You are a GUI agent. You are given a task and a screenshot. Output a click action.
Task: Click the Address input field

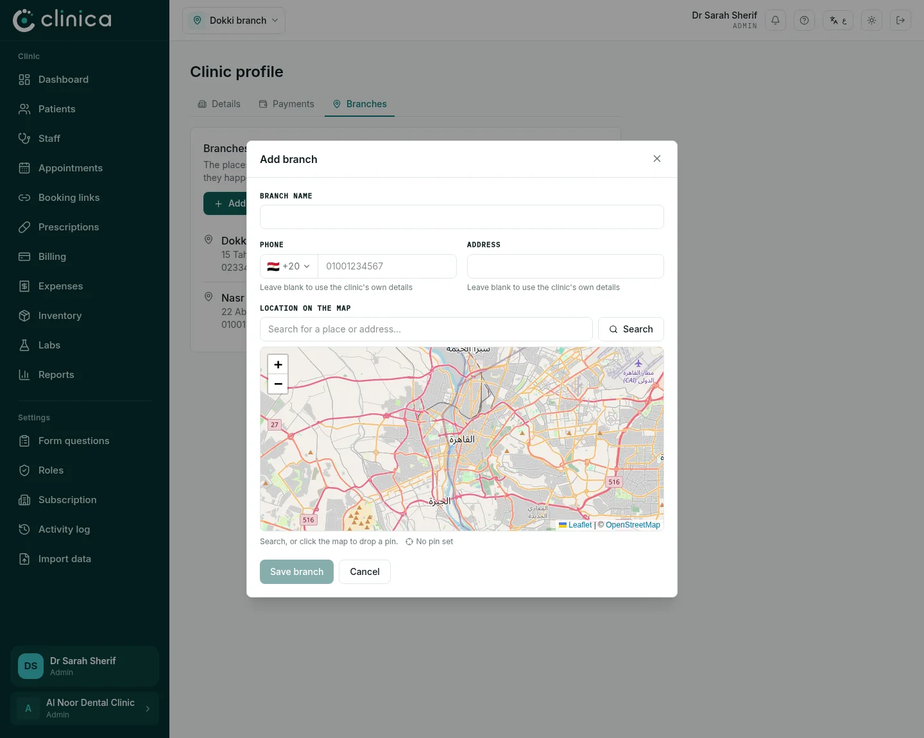(565, 266)
